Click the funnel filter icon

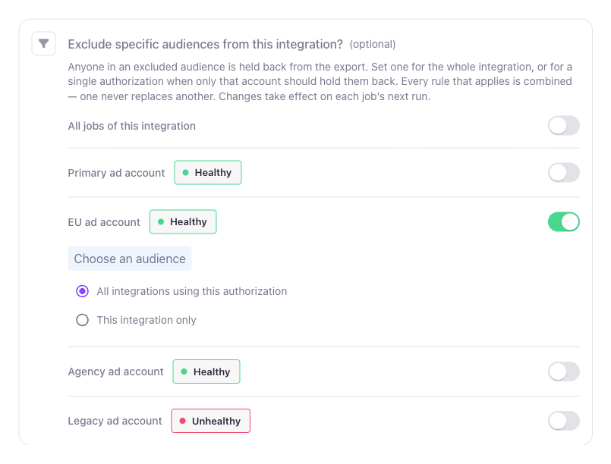tap(44, 44)
